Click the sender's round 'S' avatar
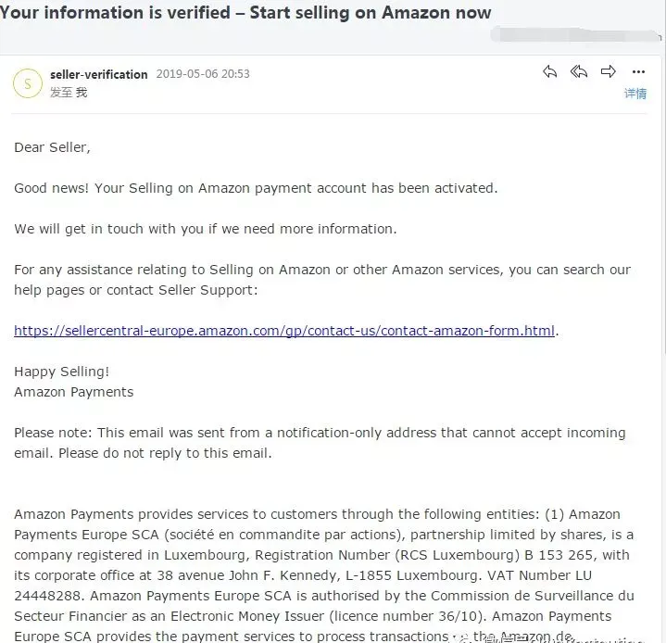Image resolution: width=666 pixels, height=643 pixels. (x=28, y=83)
